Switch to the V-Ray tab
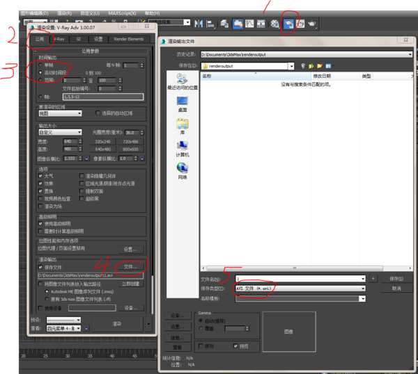 click(59, 40)
